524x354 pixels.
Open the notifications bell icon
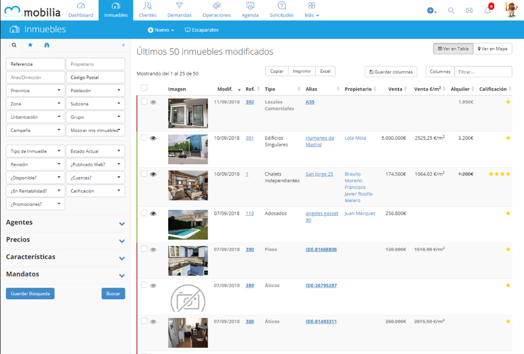point(487,10)
